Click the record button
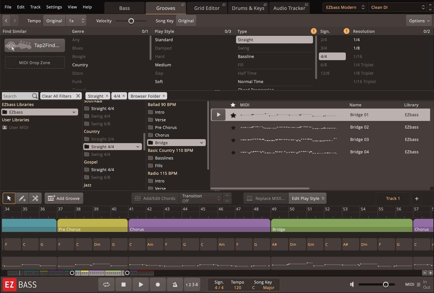This screenshot has height=293, width=434. click(x=158, y=284)
